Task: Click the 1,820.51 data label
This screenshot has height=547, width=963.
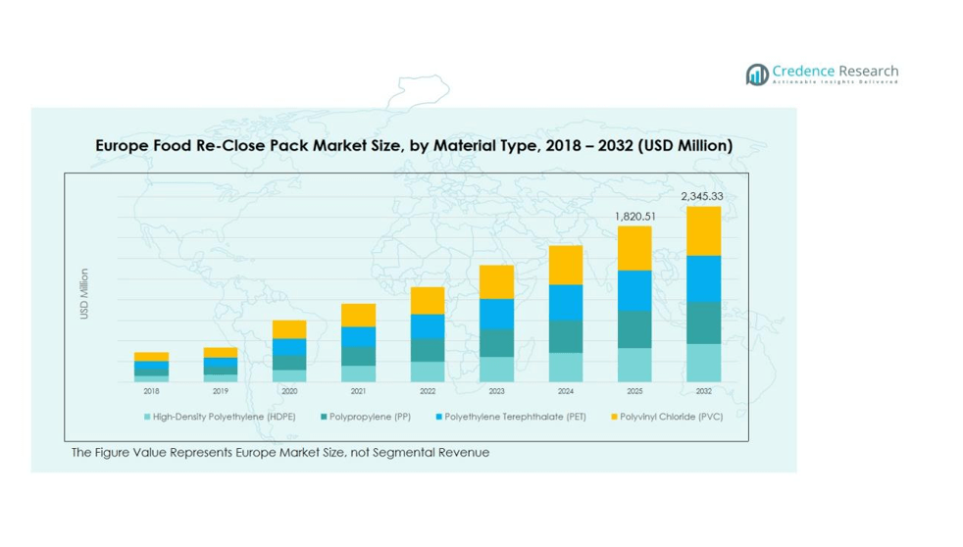Action: click(x=634, y=216)
